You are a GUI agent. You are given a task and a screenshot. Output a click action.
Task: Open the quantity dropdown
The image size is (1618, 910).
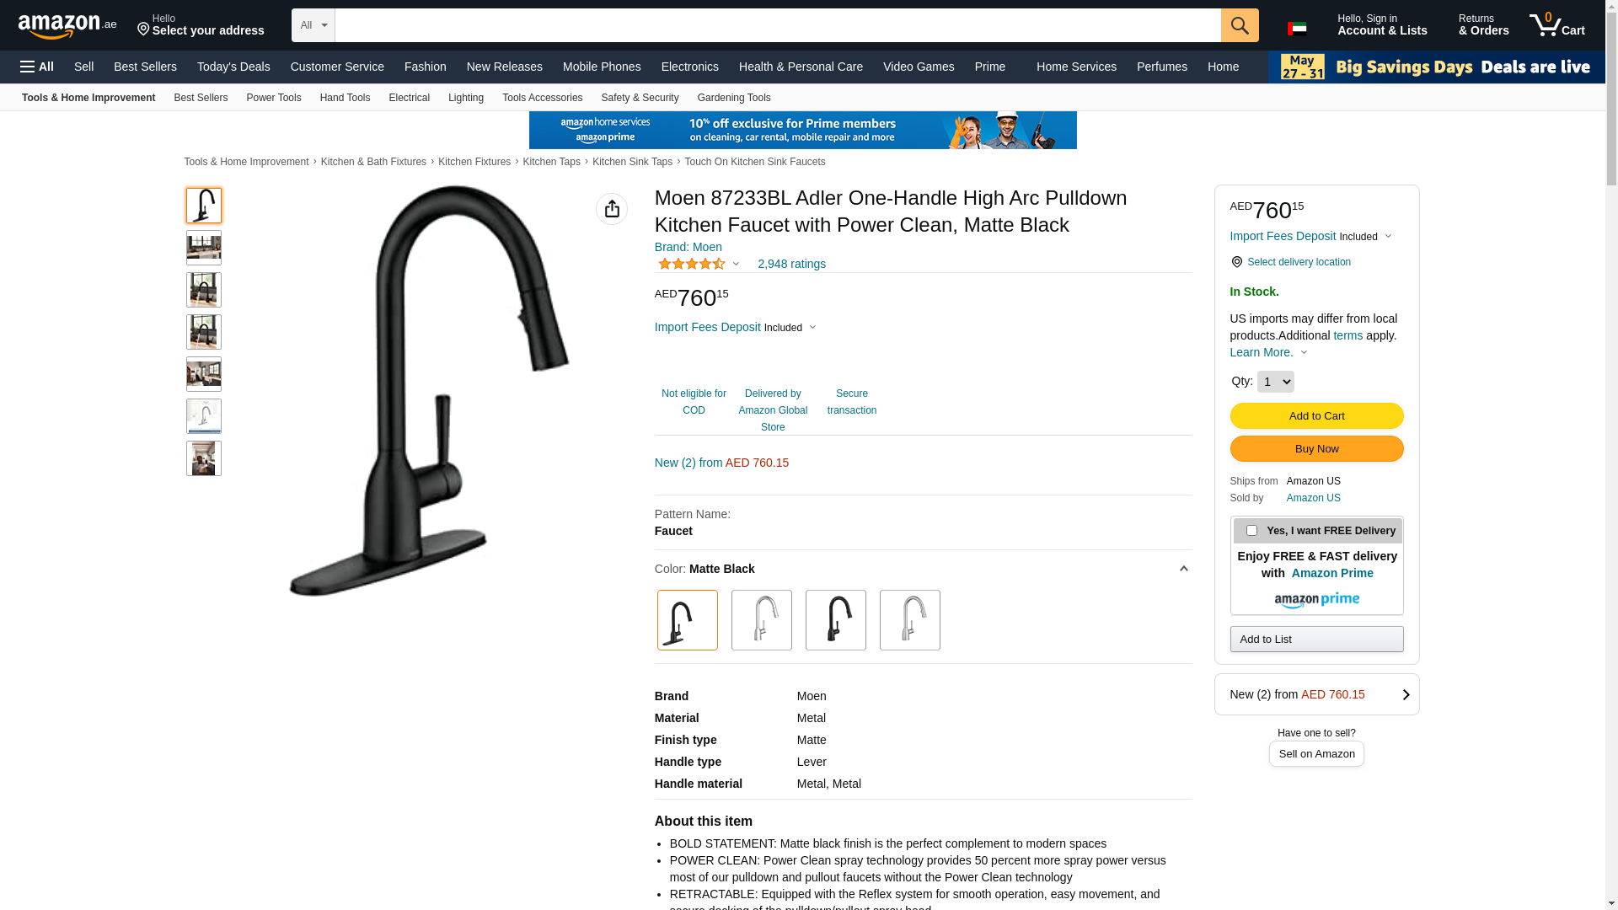1276,382
